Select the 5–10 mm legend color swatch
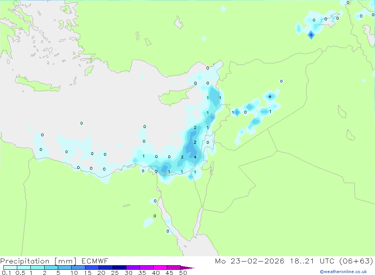 (x=64, y=267)
